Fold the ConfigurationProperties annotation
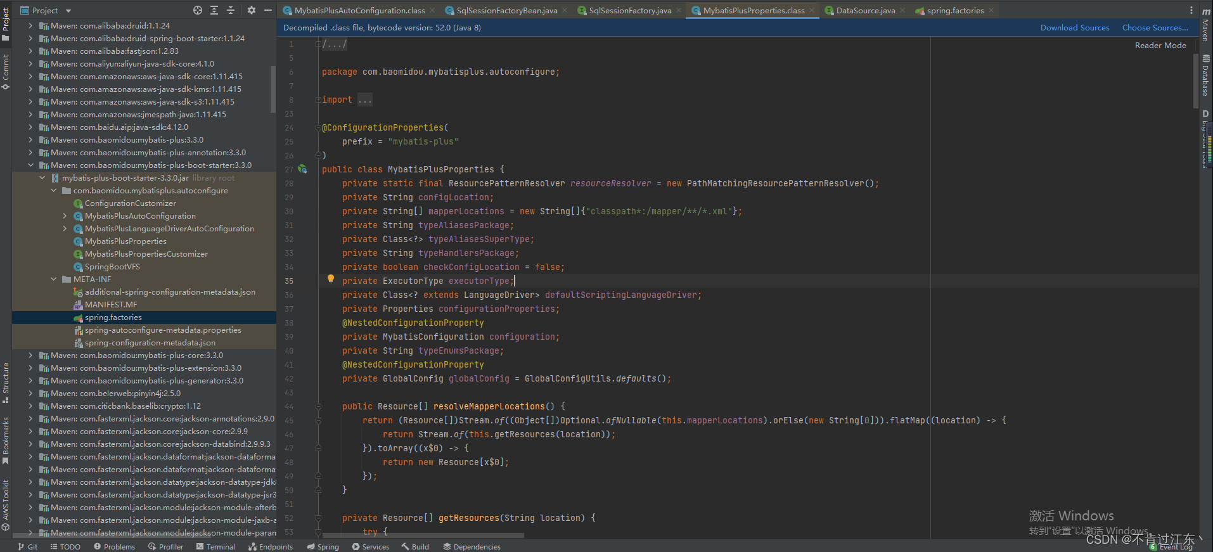This screenshot has height=552, width=1213. [318, 127]
